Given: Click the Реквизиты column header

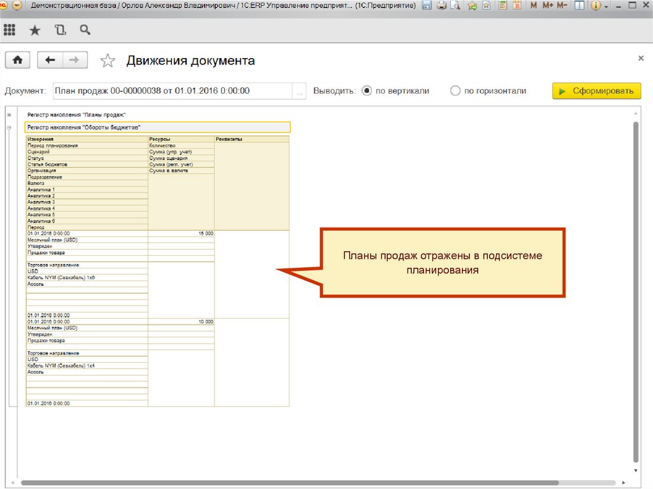Looking at the screenshot, I should click(251, 139).
